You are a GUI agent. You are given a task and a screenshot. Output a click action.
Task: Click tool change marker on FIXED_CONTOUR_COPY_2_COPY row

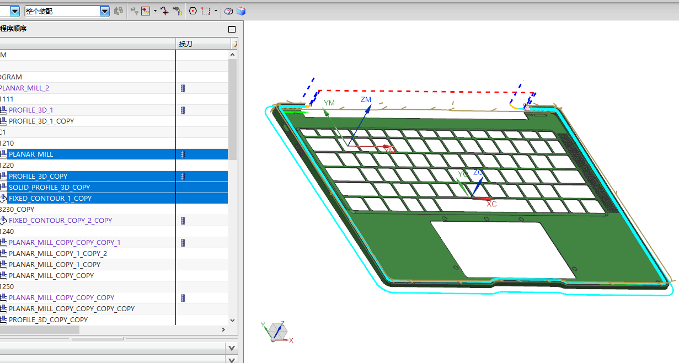click(x=183, y=221)
